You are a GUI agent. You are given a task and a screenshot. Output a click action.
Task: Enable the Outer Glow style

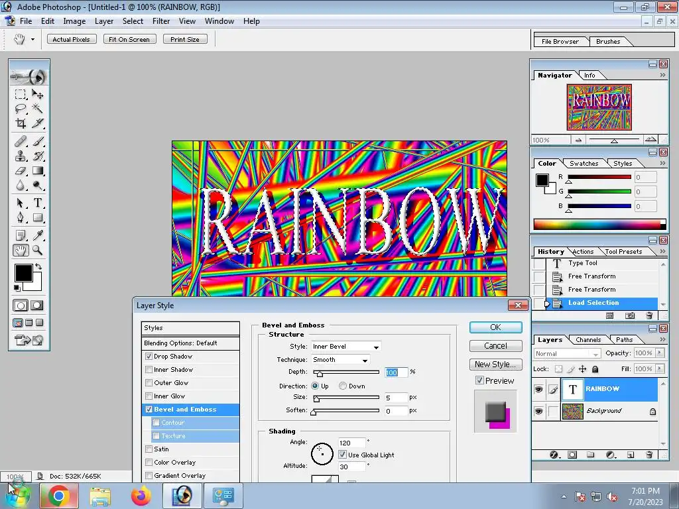click(x=149, y=382)
